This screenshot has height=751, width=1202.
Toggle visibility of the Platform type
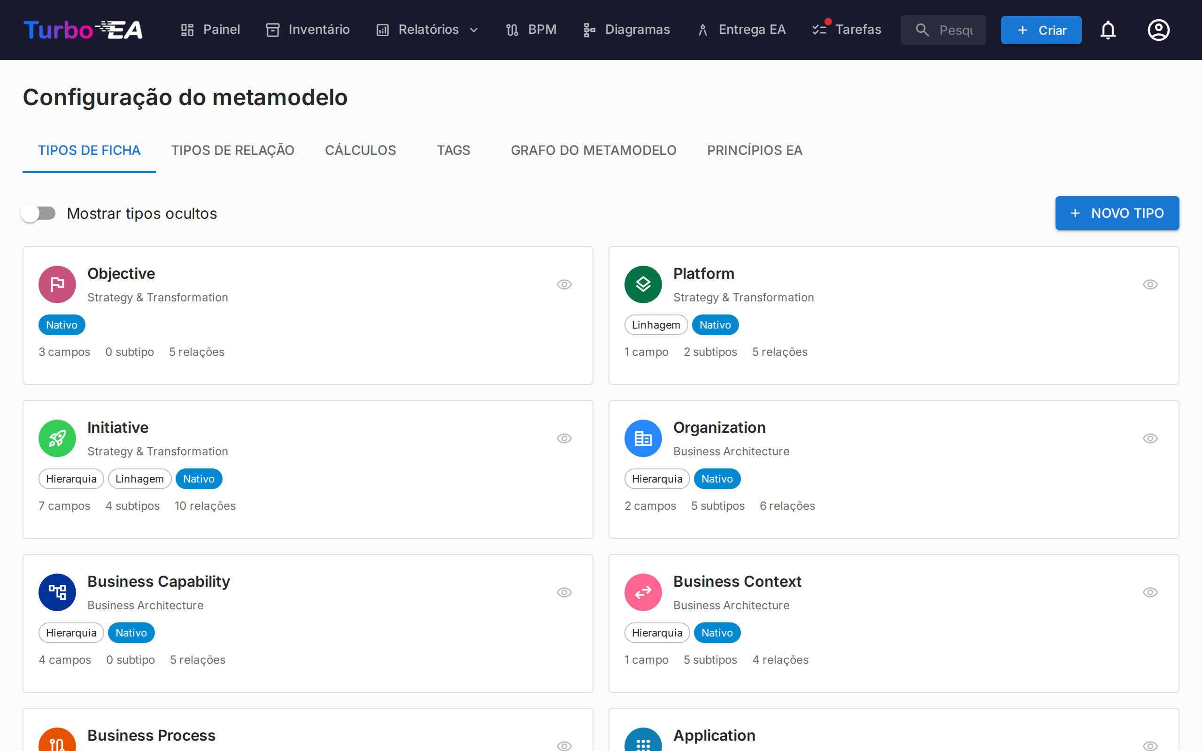(x=1150, y=284)
